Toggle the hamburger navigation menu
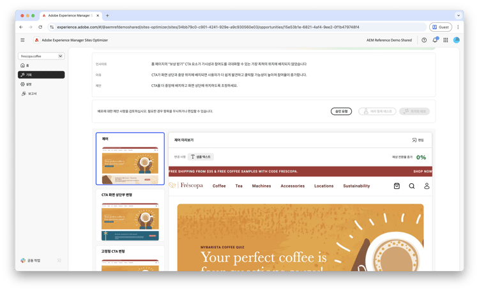Image resolution: width=479 pixels, height=291 pixels. click(22, 40)
